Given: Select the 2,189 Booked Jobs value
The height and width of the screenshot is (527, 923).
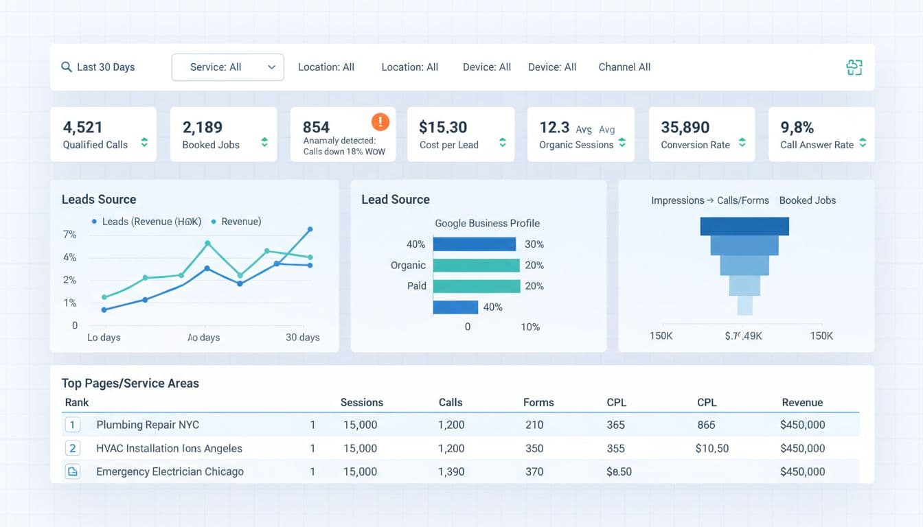Looking at the screenshot, I should point(203,127).
